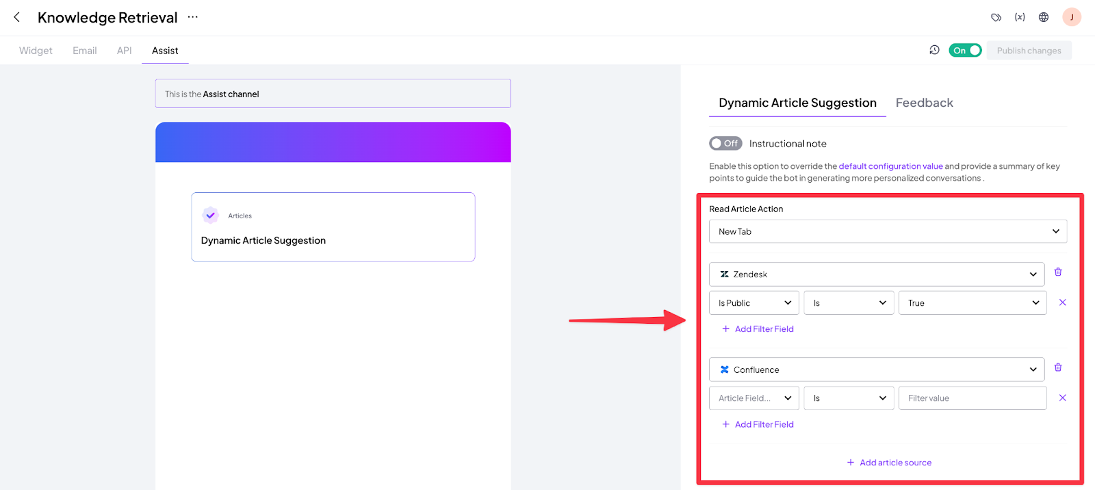
Task: Open the True value dropdown
Action: (972, 303)
